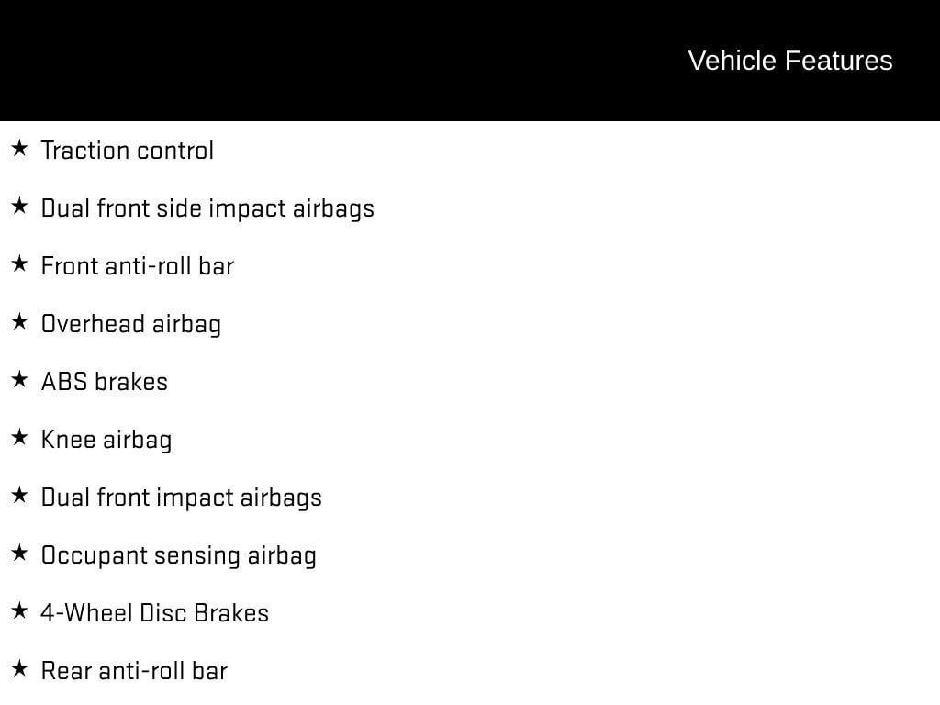Click the star icon beside Traction control
The image size is (940, 705).
pyautogui.click(x=19, y=148)
